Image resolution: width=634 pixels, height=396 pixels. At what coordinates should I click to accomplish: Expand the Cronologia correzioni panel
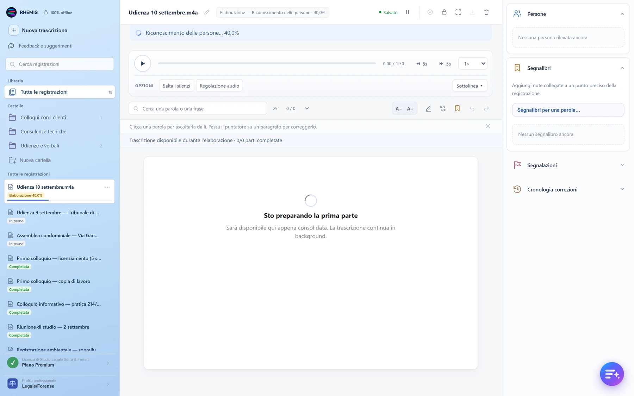[622, 189]
